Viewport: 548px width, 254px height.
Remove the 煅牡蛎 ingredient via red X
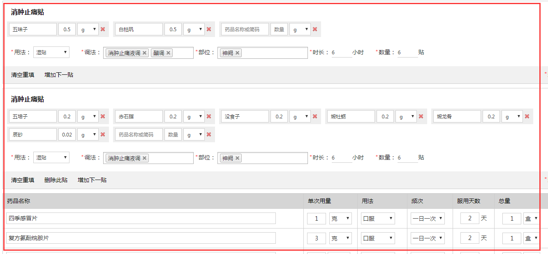click(x=421, y=116)
